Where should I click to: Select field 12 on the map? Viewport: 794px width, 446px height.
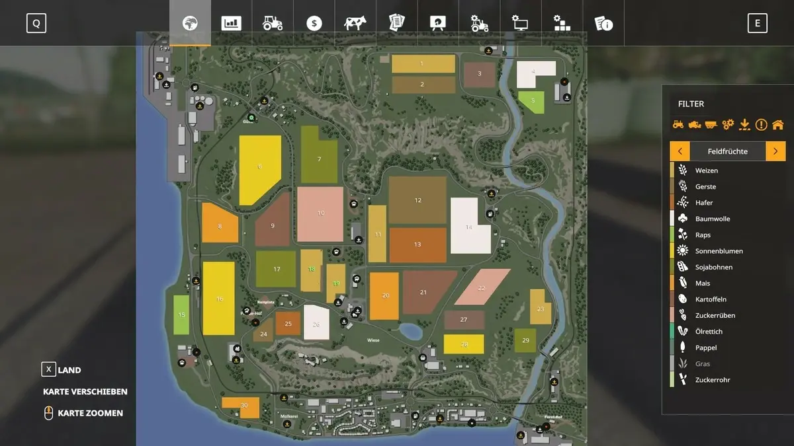pyautogui.click(x=418, y=200)
